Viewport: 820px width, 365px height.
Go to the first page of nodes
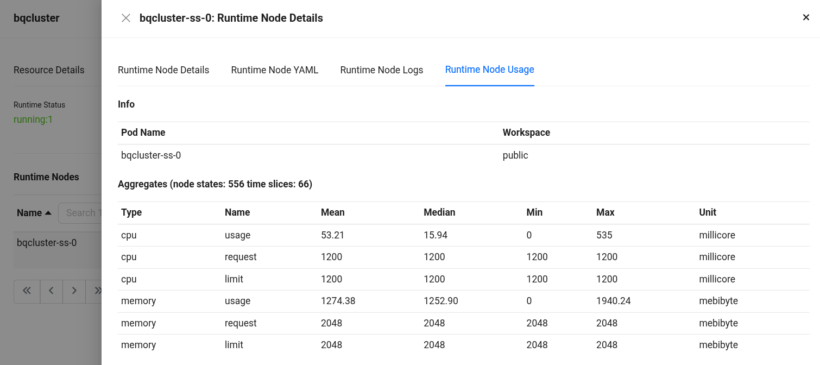pyautogui.click(x=27, y=291)
